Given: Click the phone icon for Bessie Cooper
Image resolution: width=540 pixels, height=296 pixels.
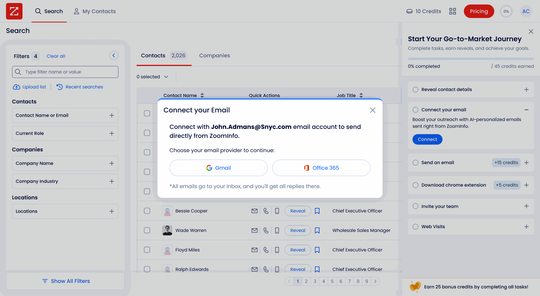Looking at the screenshot, I should (266, 211).
